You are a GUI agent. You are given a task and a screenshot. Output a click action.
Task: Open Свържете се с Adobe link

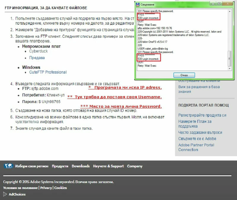197,139
